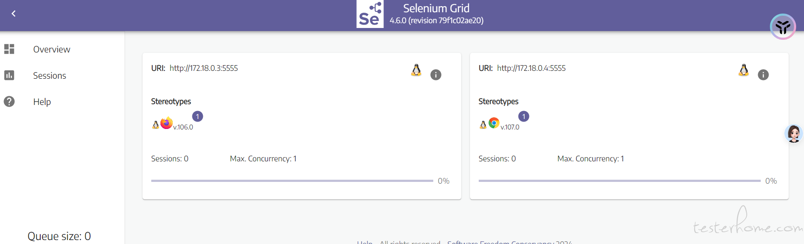Click Linux penguin icon on first node
The image size is (804, 244).
[416, 70]
